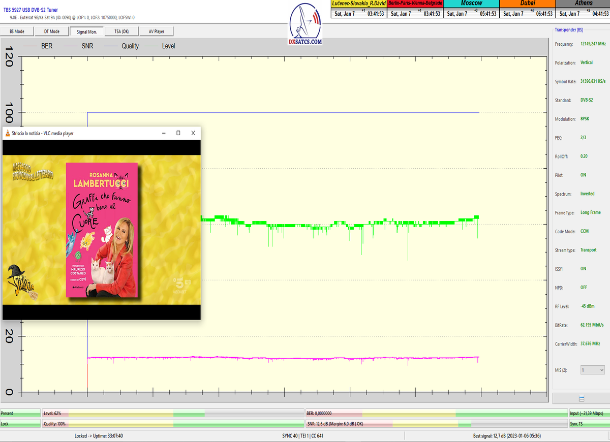Click the red BER legend line
This screenshot has height=442, width=610.
(x=30, y=46)
